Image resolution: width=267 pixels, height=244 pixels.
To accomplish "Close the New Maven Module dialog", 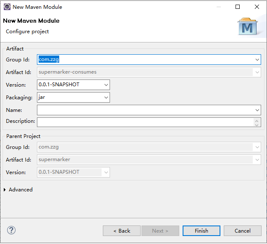I will pyautogui.click(x=257, y=7).
